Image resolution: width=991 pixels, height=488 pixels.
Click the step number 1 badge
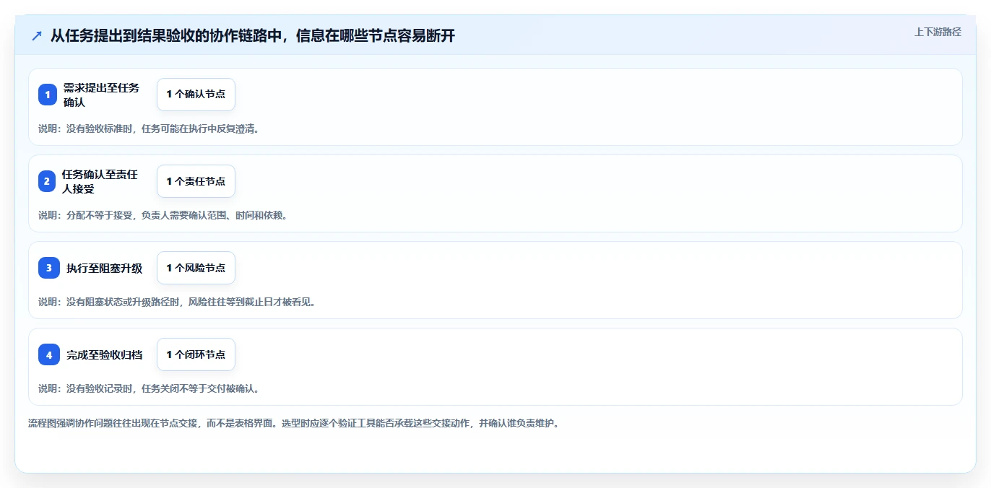48,95
